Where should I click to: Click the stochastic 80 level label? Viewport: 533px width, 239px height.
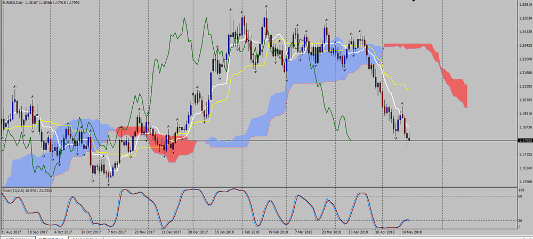[x=520, y=196]
